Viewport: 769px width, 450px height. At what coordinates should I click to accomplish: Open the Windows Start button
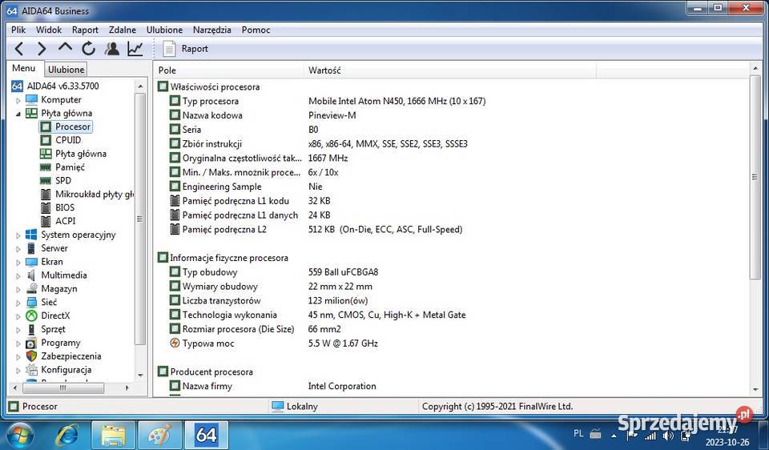19,436
